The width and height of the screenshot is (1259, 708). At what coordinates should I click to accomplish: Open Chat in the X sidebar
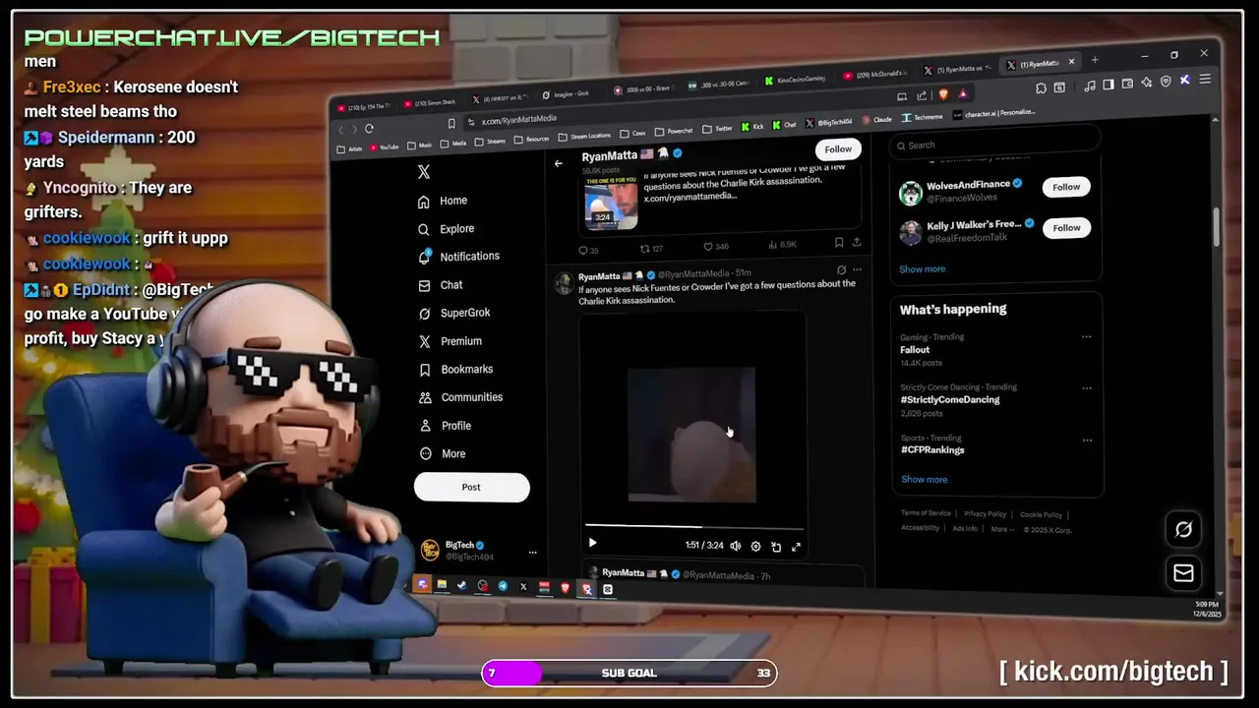tap(440, 285)
